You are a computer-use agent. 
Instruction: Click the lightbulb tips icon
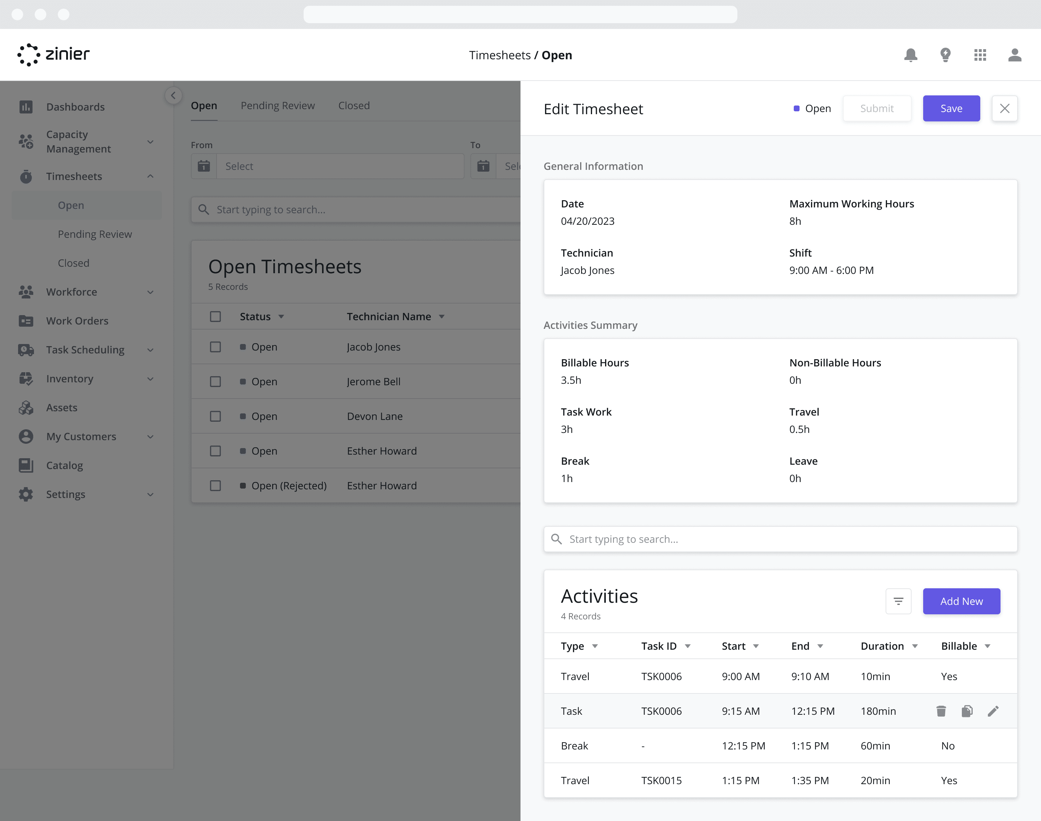pyautogui.click(x=945, y=55)
